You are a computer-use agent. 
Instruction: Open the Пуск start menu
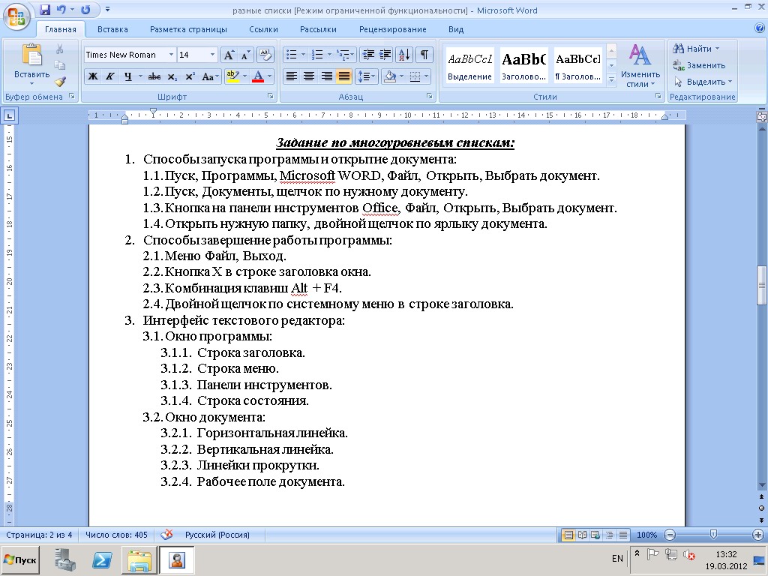21,559
